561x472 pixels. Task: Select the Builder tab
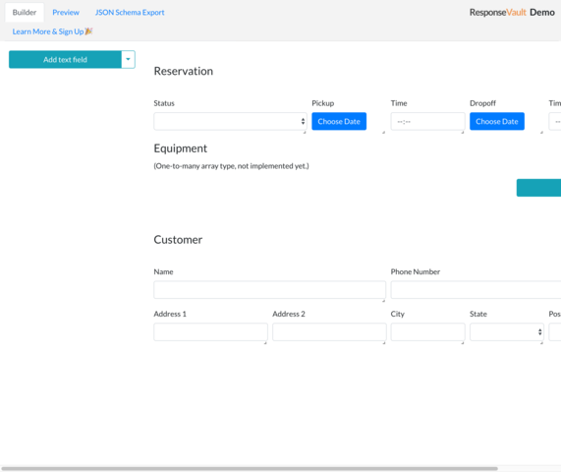point(25,13)
